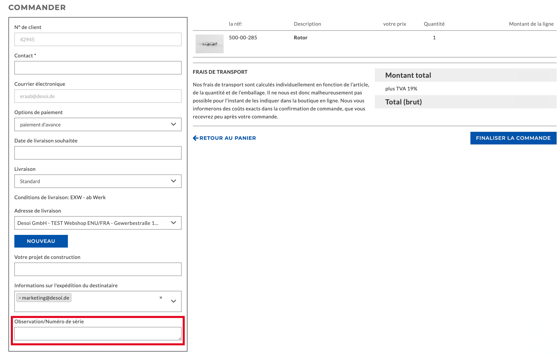560x356 pixels.
Task: Clear all recipients with the X icon
Action: coord(161,297)
